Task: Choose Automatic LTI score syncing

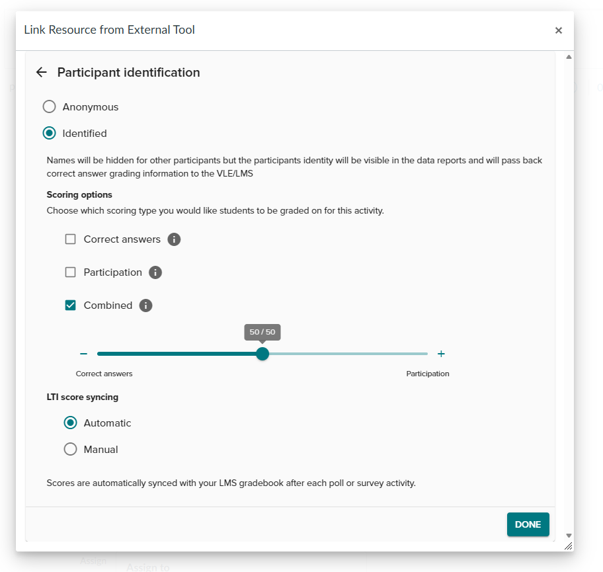Action: pyautogui.click(x=70, y=423)
